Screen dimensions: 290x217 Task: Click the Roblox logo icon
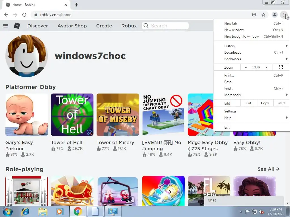point(17,26)
